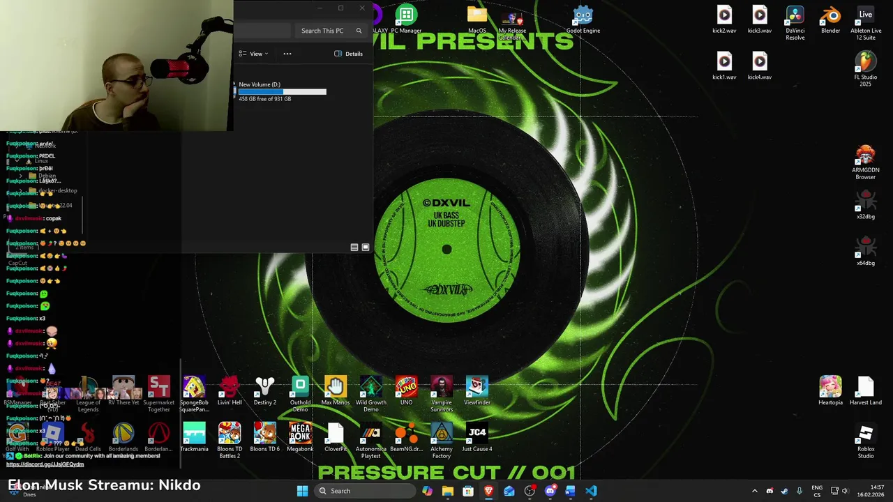893x502 pixels.
Task: Open Supermarket Together shortcut
Action: click(x=158, y=395)
